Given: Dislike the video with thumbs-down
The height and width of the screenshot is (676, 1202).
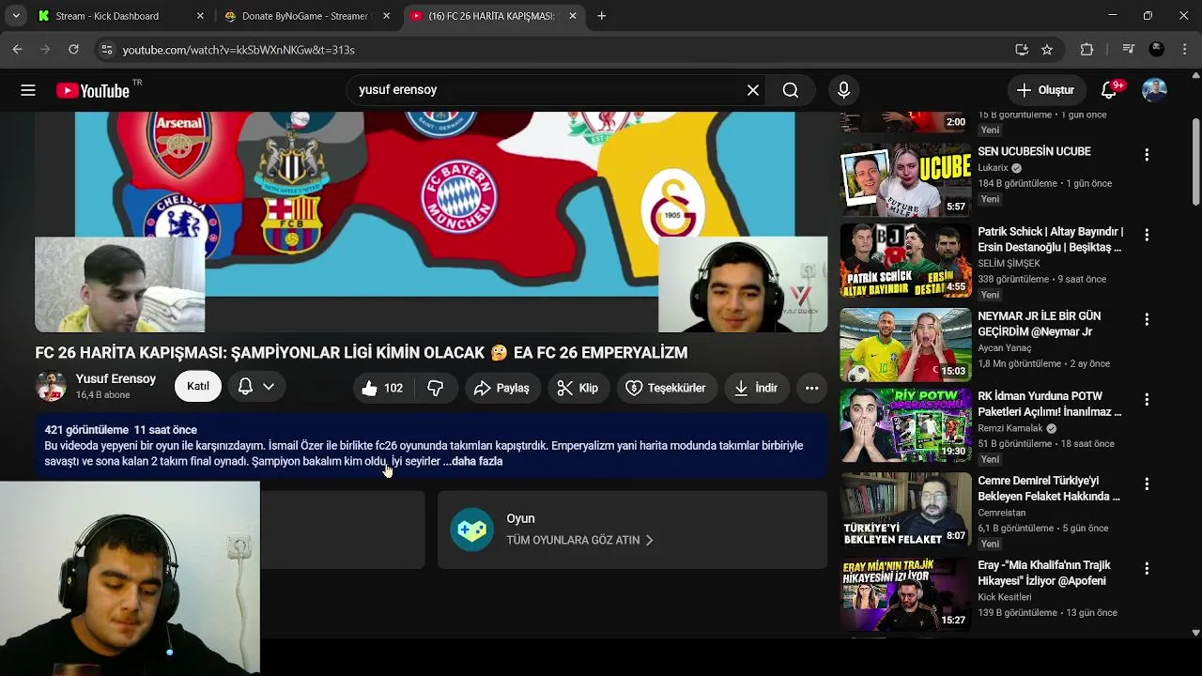Looking at the screenshot, I should coord(435,388).
